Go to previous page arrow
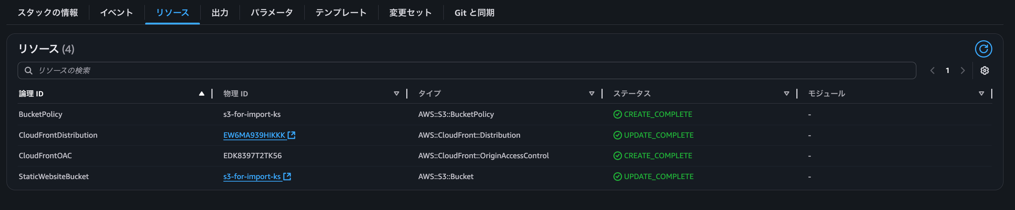 coord(932,70)
